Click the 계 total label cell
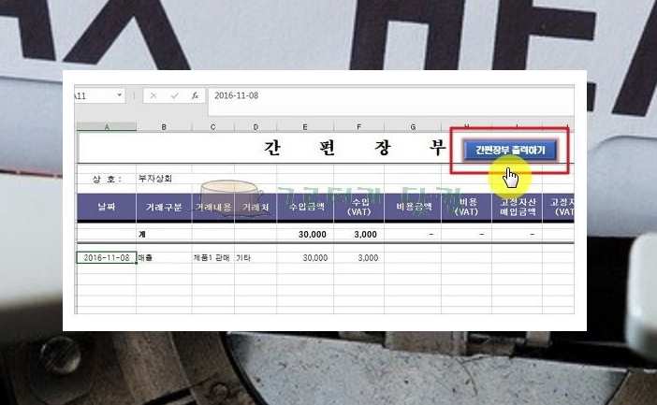This screenshot has width=657, height=405. pyautogui.click(x=164, y=234)
